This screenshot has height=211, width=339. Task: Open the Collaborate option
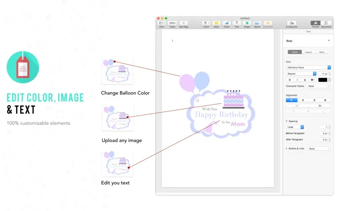pyautogui.click(x=292, y=23)
